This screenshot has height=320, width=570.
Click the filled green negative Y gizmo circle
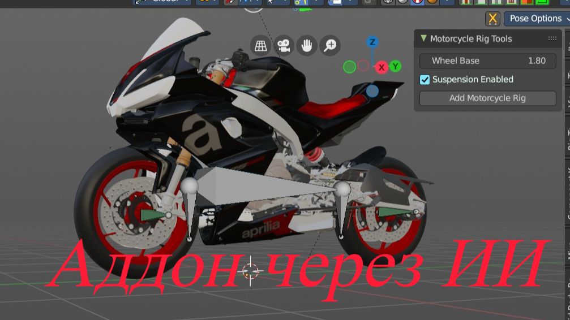pos(349,67)
